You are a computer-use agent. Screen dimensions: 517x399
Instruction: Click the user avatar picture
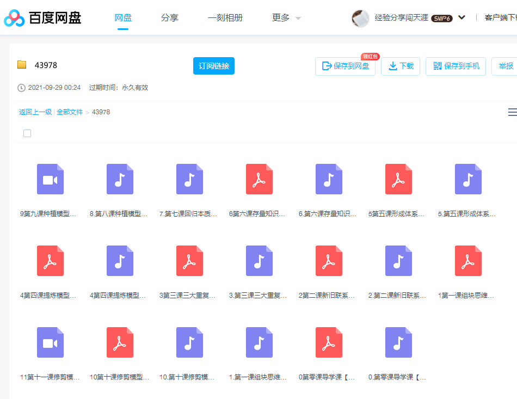[360, 18]
